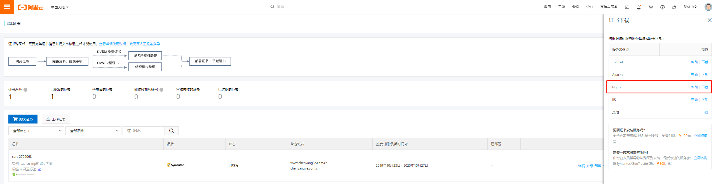716x184 pixels.
Task: Open the 支持与服务 menu
Action: [x=609, y=7]
